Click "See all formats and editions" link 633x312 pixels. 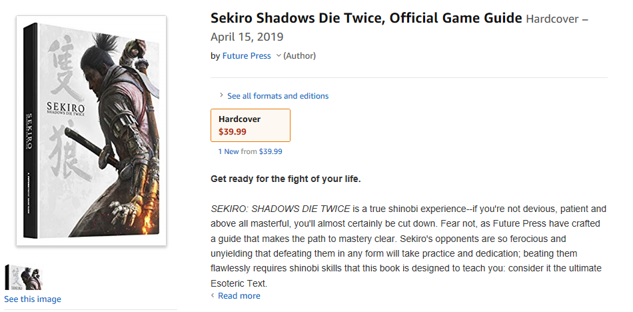(x=278, y=96)
